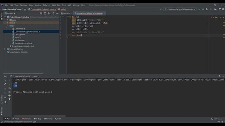225x126 pixels.
Task: Collapse the ProjectHassaniyaCoding root node
Action: pos(5,17)
